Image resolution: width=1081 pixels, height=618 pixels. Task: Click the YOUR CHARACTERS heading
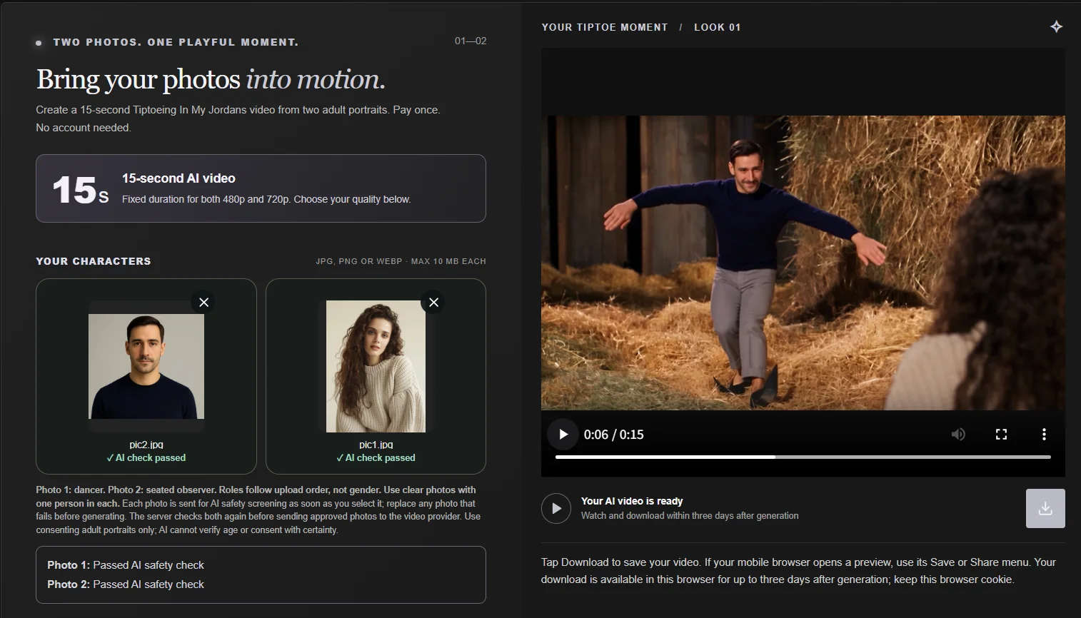pos(94,261)
